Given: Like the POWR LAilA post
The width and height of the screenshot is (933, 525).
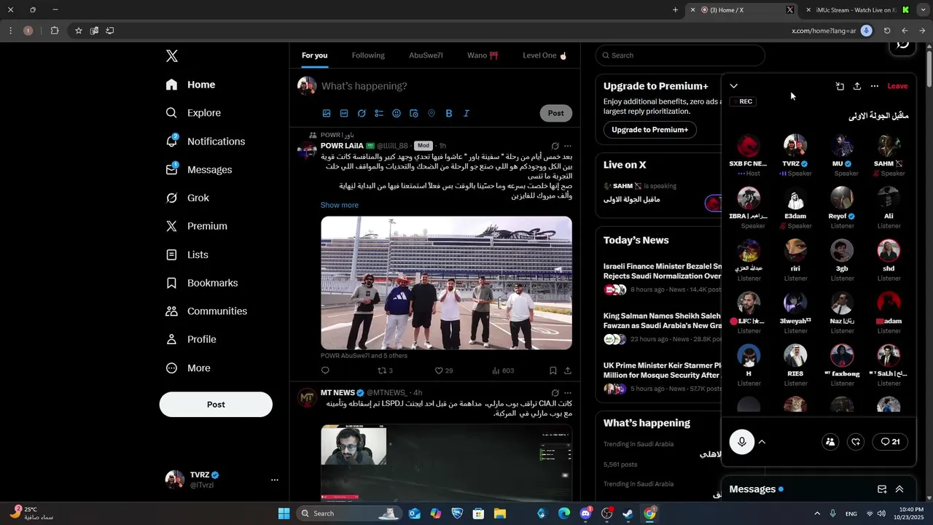Looking at the screenshot, I should pyautogui.click(x=443, y=370).
